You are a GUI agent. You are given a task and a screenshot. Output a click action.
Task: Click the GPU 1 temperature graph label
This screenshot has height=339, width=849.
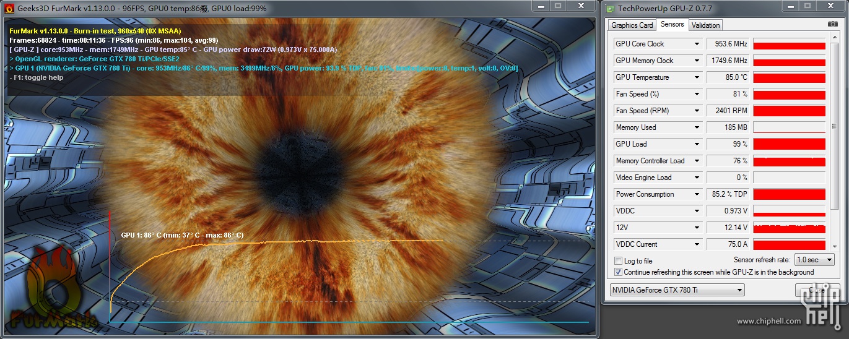[182, 235]
